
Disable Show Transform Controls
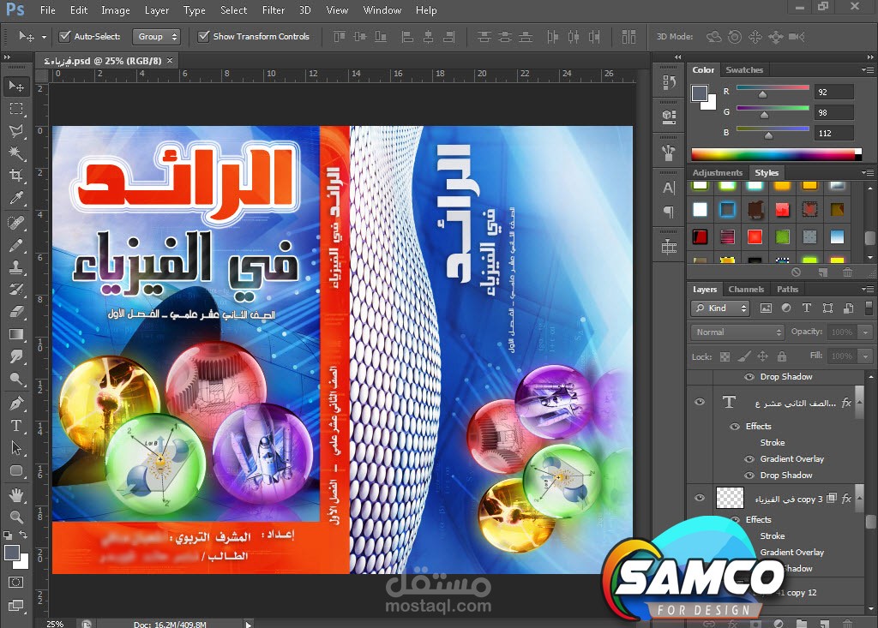[x=203, y=36]
